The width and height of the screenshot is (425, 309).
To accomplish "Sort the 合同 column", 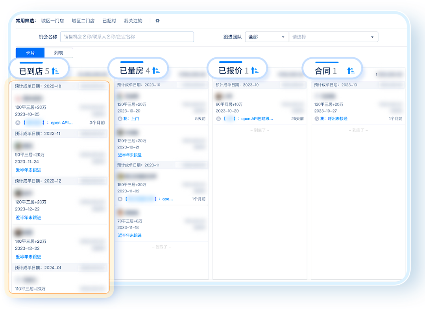I will point(351,71).
